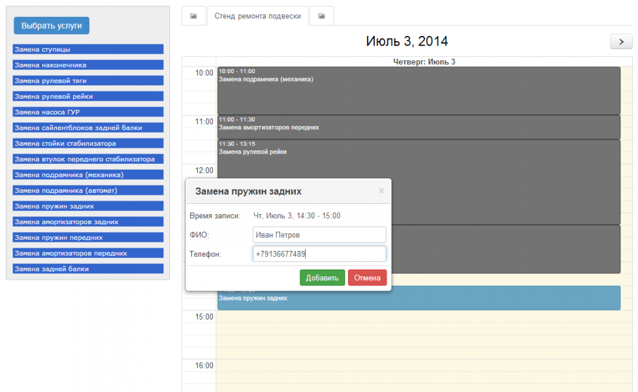638x392 pixels.
Task: Click the ФИО input field
Action: pos(319,235)
